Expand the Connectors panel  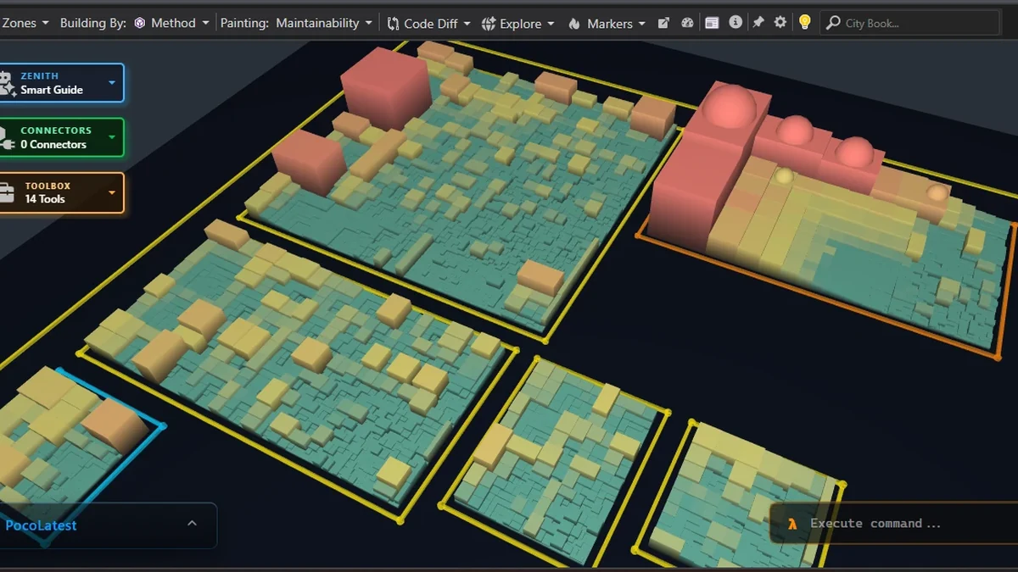coord(61,137)
